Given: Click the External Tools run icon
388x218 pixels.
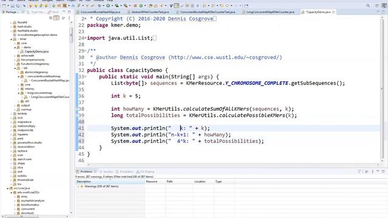Looking at the screenshot, I should click(x=125, y=5).
